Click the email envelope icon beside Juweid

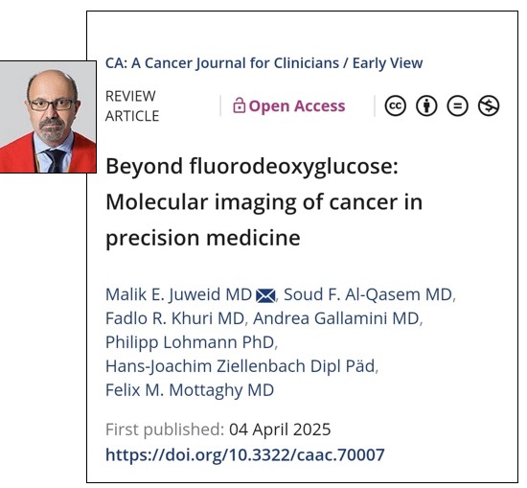(265, 295)
